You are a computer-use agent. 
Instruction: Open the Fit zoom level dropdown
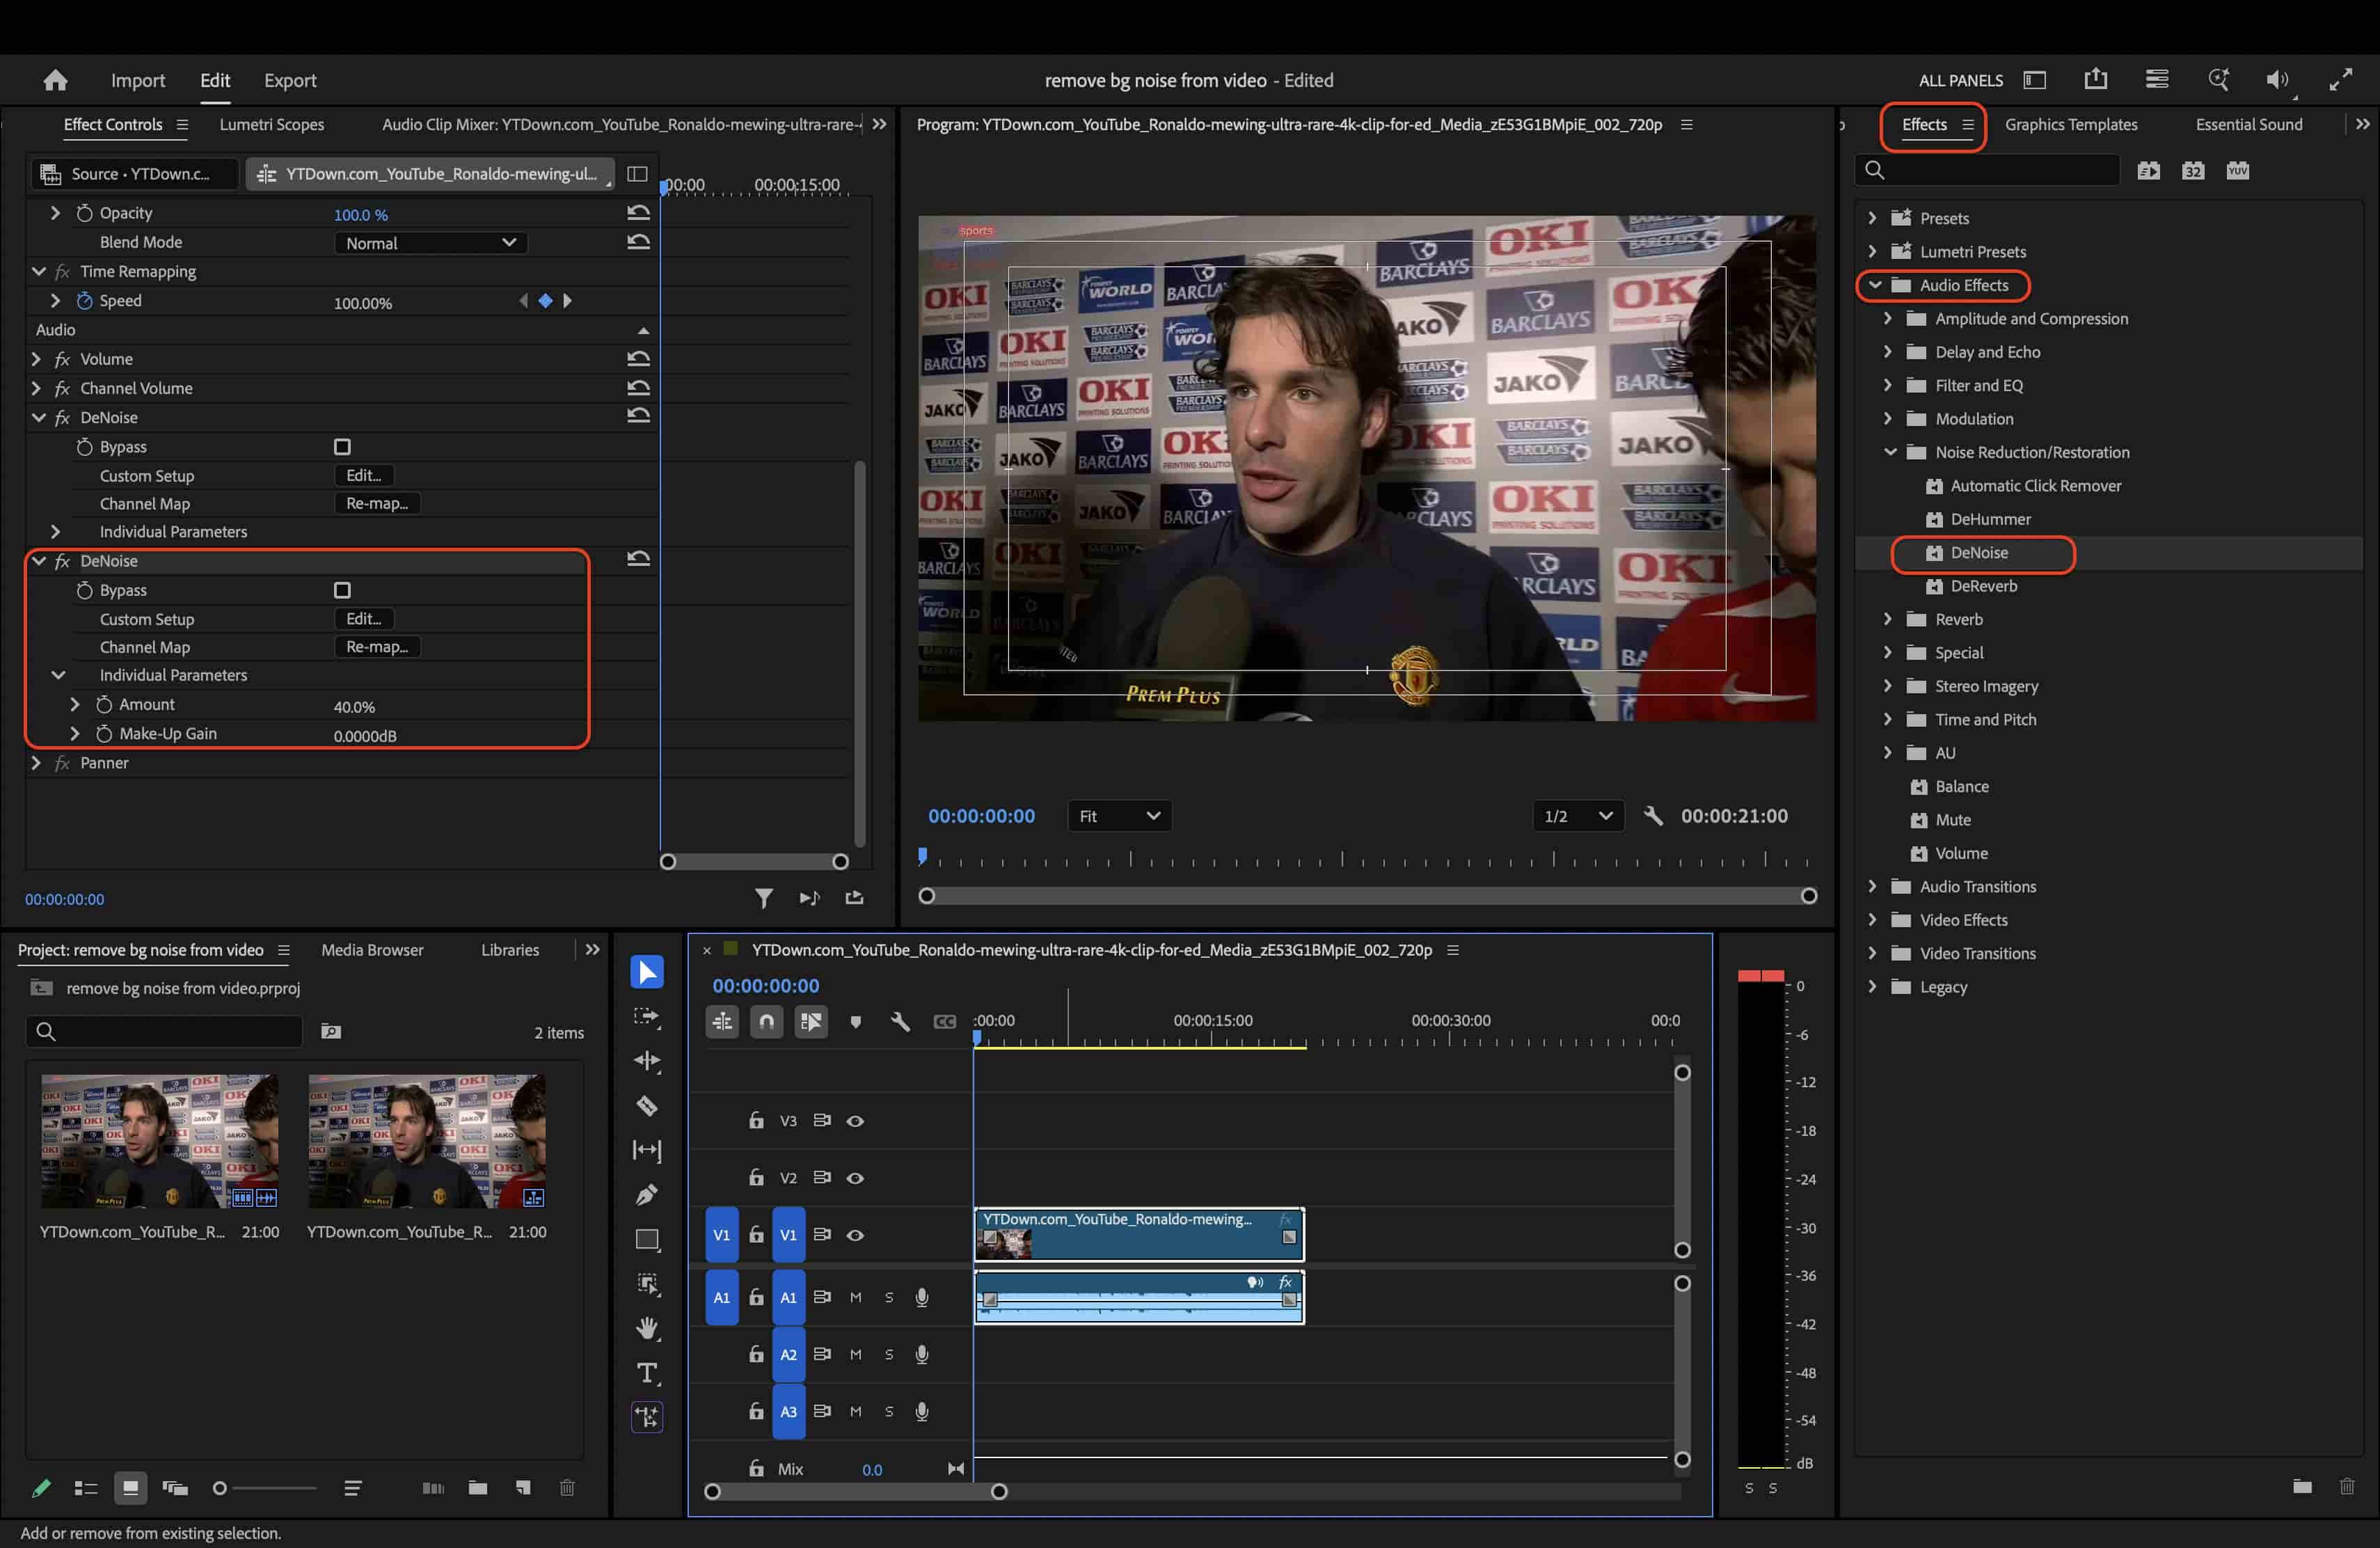click(x=1119, y=816)
